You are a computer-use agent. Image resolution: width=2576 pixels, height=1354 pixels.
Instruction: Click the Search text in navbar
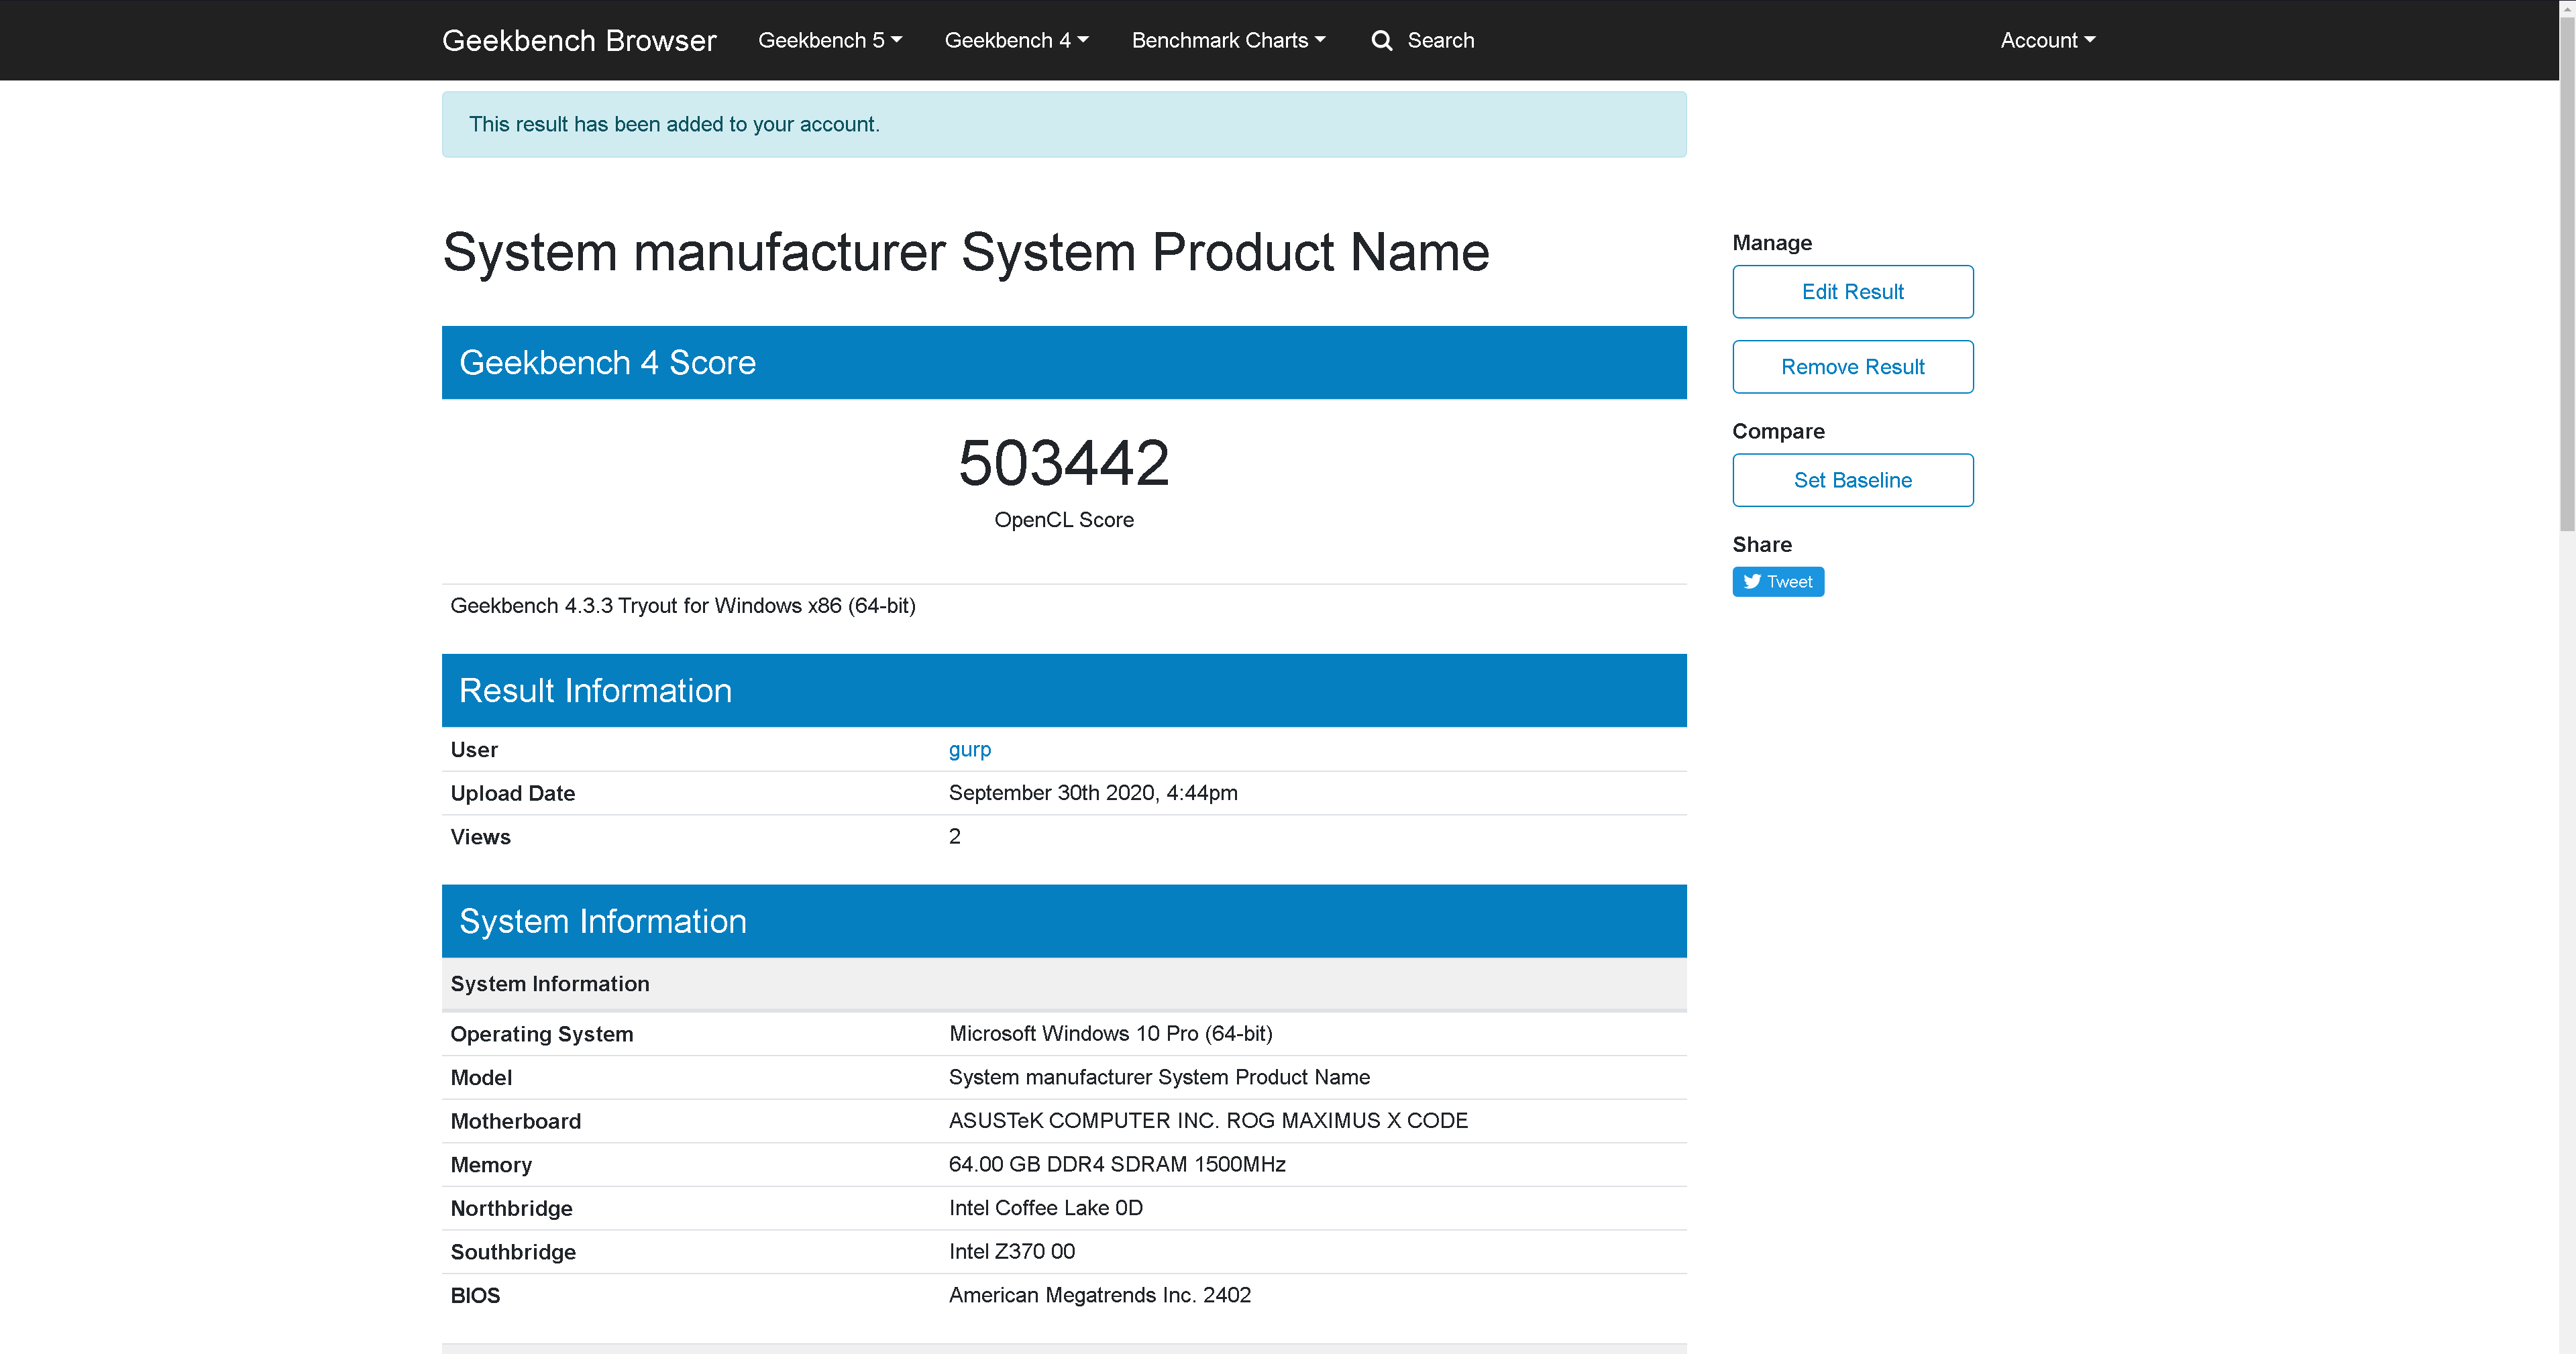click(x=1440, y=40)
